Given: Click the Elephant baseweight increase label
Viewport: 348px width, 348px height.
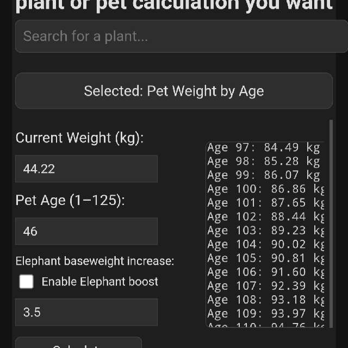Looking at the screenshot, I should [x=95, y=261].
